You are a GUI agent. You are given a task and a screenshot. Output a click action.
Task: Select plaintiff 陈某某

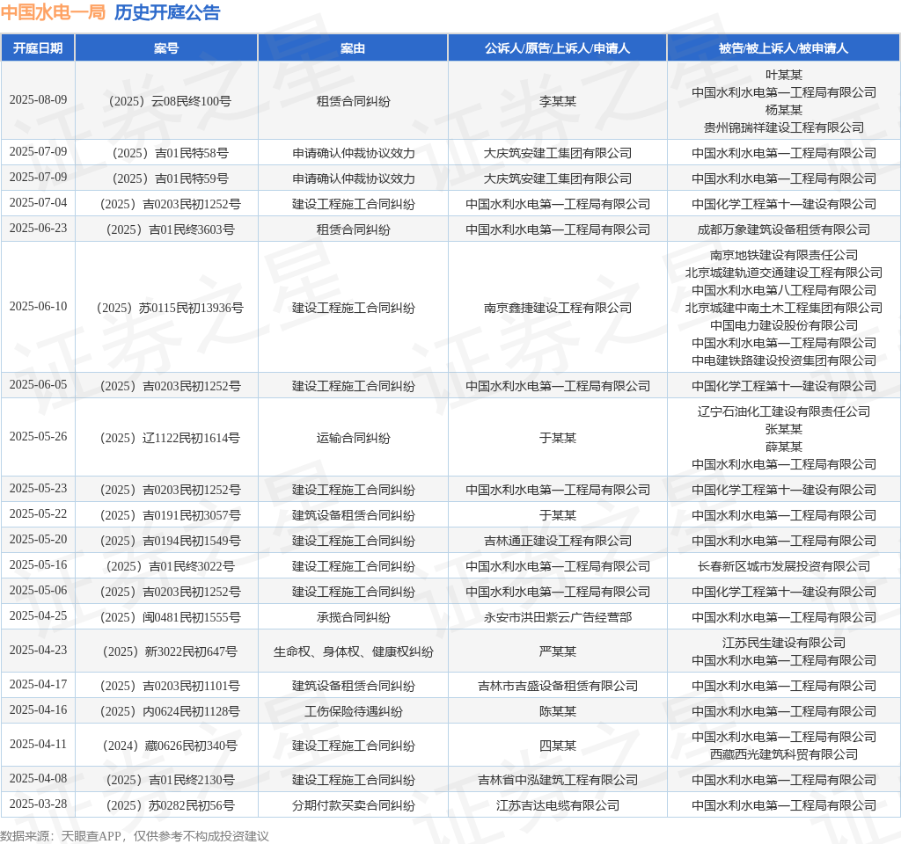point(557,712)
